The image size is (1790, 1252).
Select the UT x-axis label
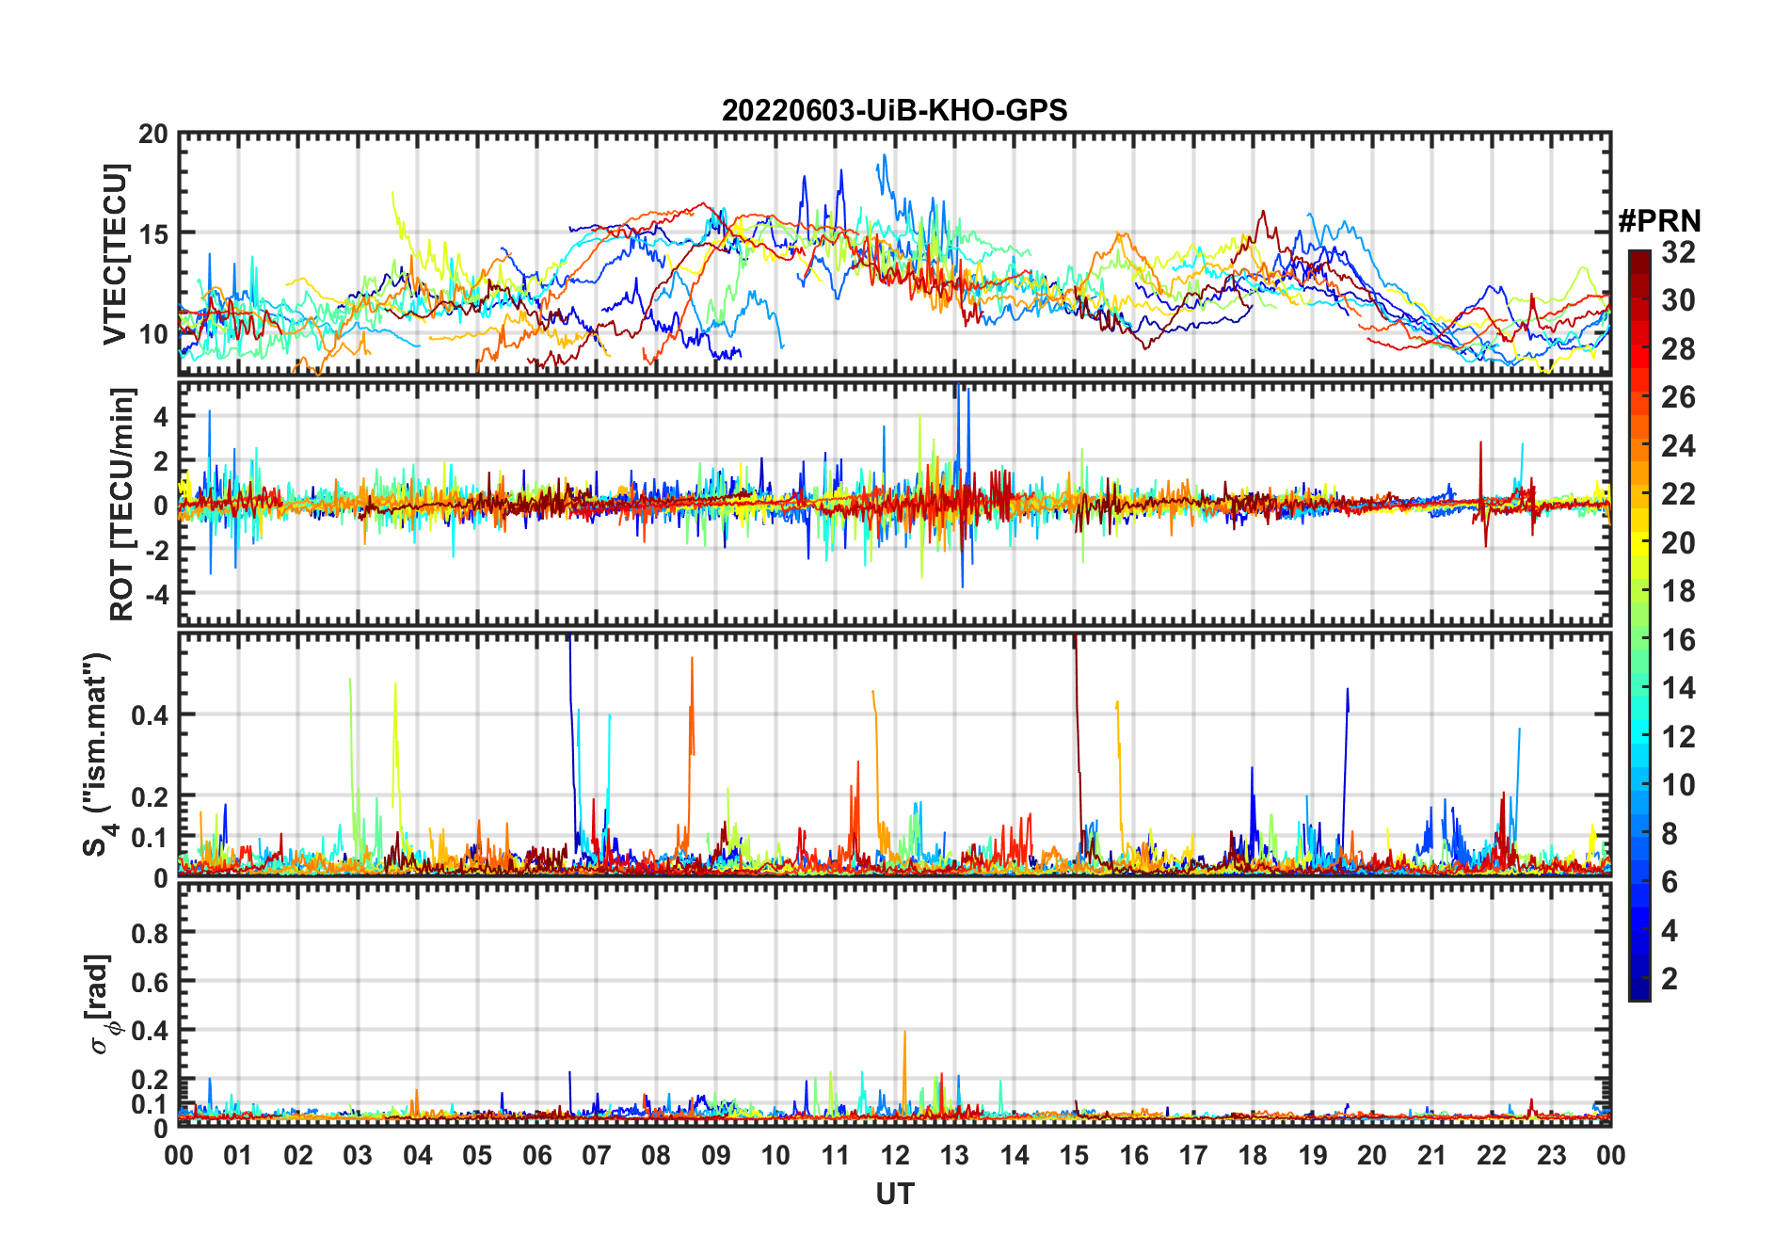894,1194
